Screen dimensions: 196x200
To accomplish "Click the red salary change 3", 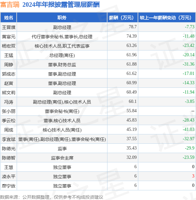I will click(x=193, y=176).
